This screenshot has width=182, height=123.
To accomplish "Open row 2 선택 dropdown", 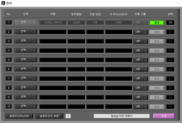I will [x=26, y=32].
